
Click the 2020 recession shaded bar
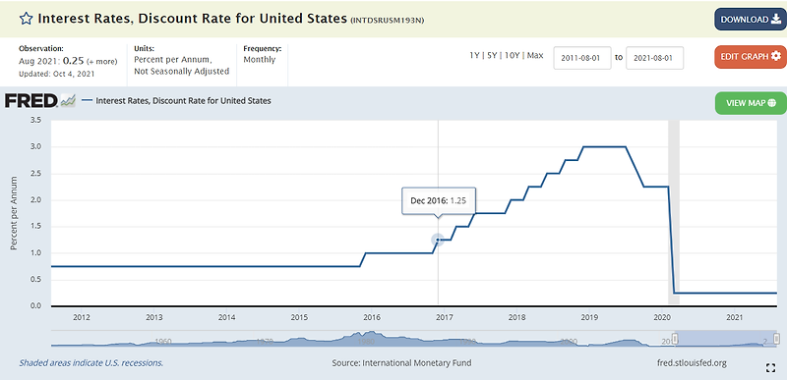coord(674,212)
